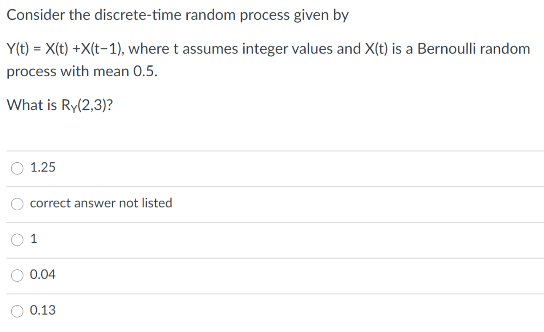Image resolution: width=544 pixels, height=332 pixels.
Task: Click the answer label 1
Action: pos(34,239)
